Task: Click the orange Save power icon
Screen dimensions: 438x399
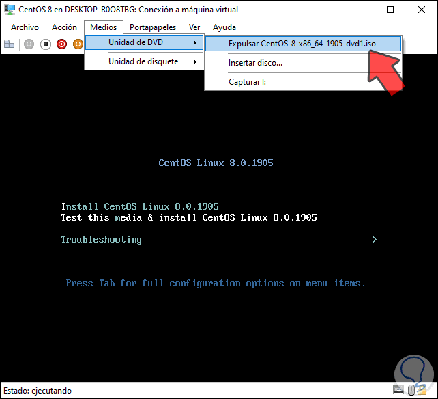Action: pos(78,44)
